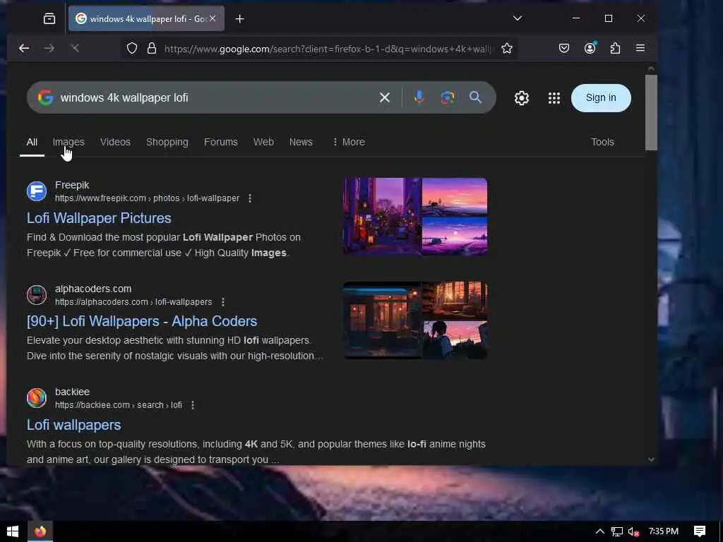Open Google quick settings gear
The image size is (723, 542).
click(x=522, y=97)
